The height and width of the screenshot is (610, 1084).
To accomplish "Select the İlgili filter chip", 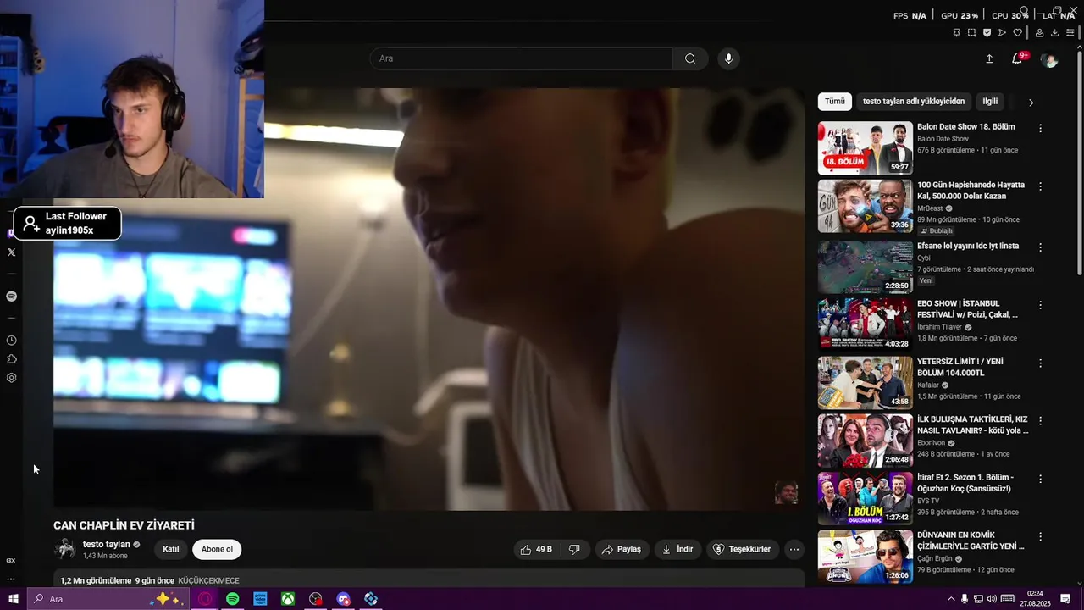I will [x=990, y=102].
